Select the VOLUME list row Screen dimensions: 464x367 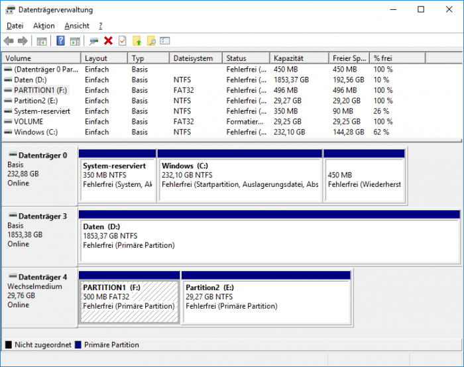coord(232,121)
